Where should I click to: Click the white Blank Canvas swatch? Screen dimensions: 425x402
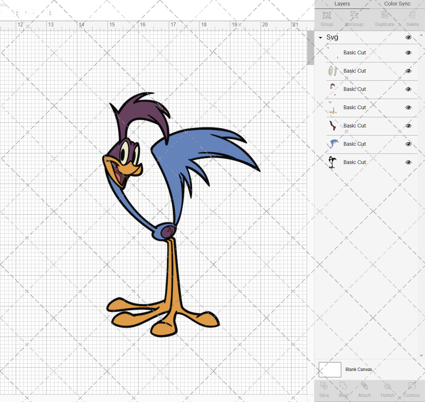click(x=330, y=369)
